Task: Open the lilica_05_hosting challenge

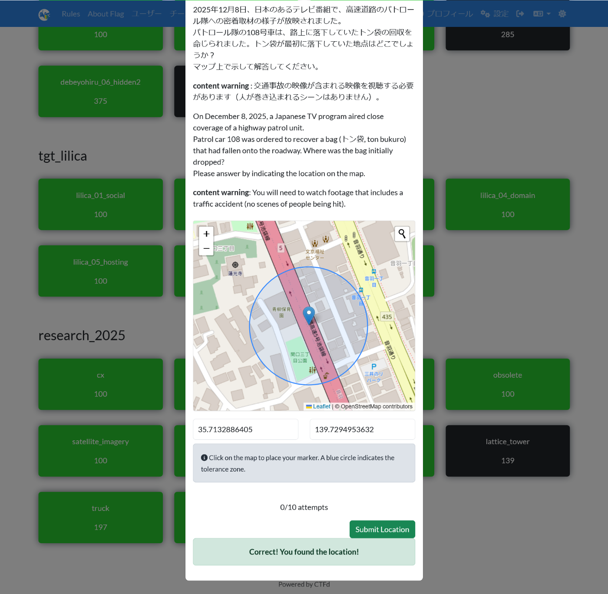Action: tap(100, 271)
